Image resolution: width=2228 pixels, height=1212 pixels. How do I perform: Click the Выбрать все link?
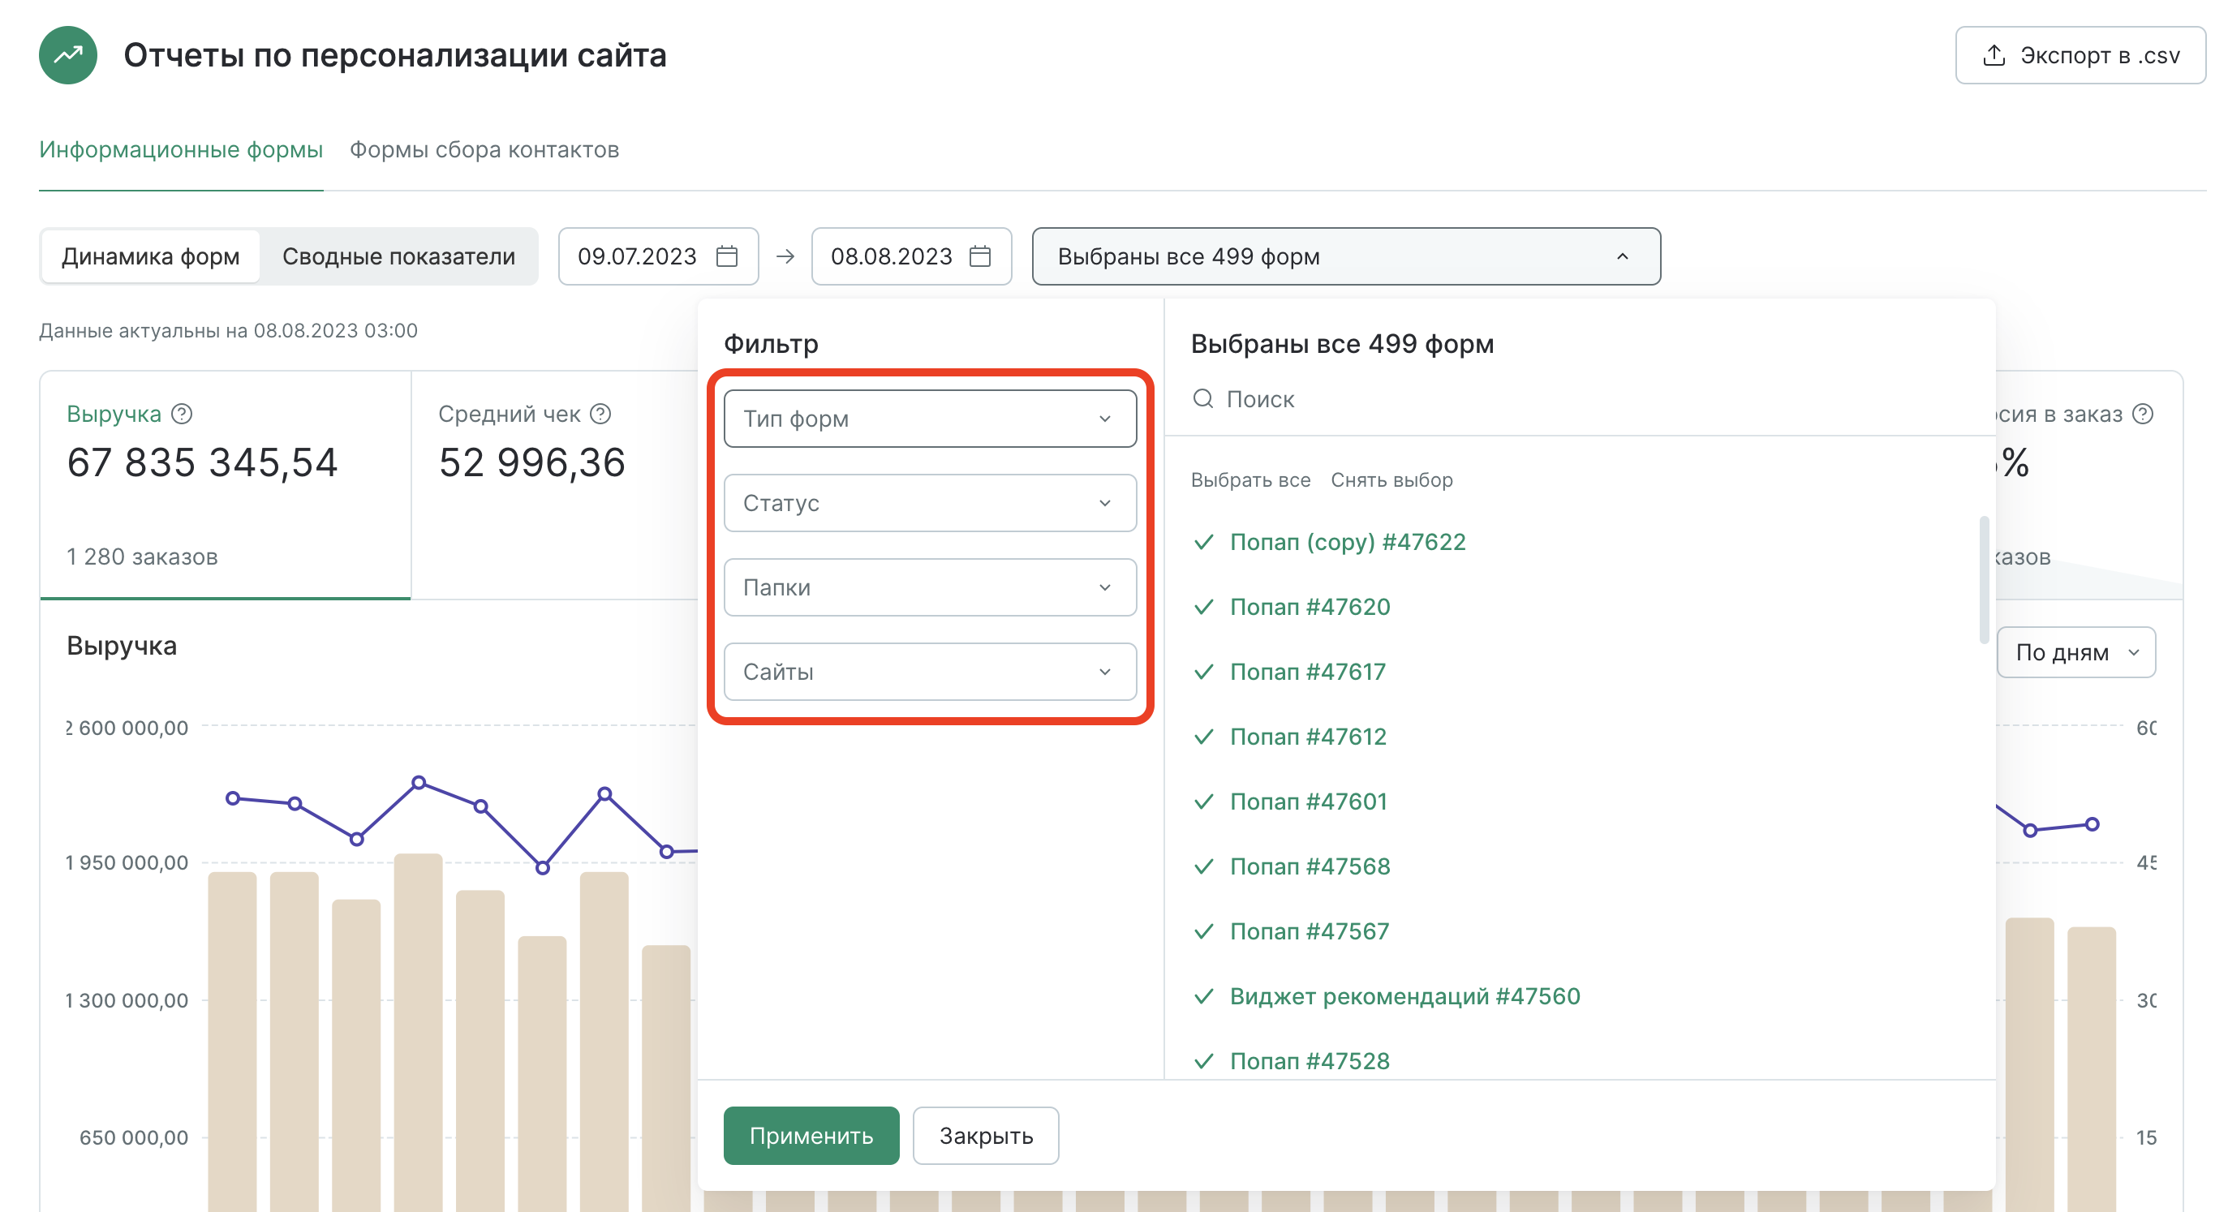point(1250,479)
